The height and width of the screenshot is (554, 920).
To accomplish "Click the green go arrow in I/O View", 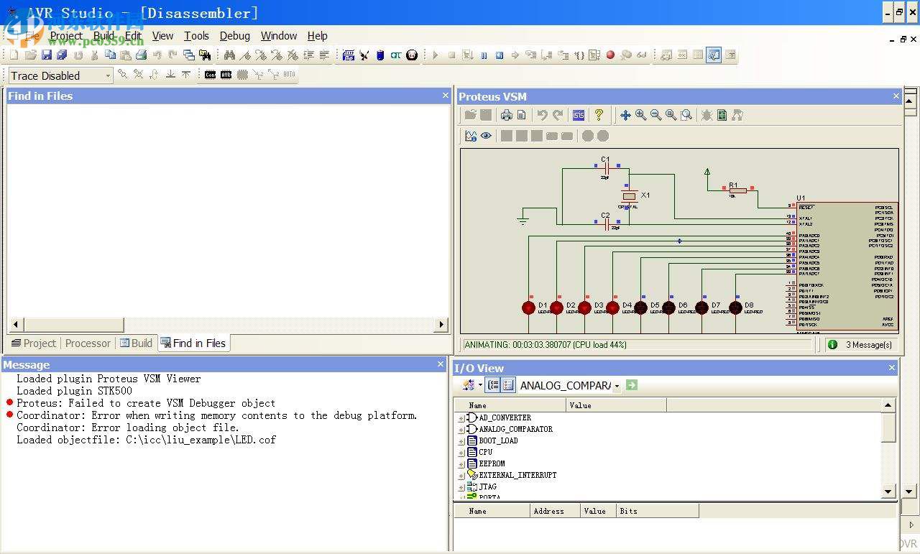I will [632, 385].
